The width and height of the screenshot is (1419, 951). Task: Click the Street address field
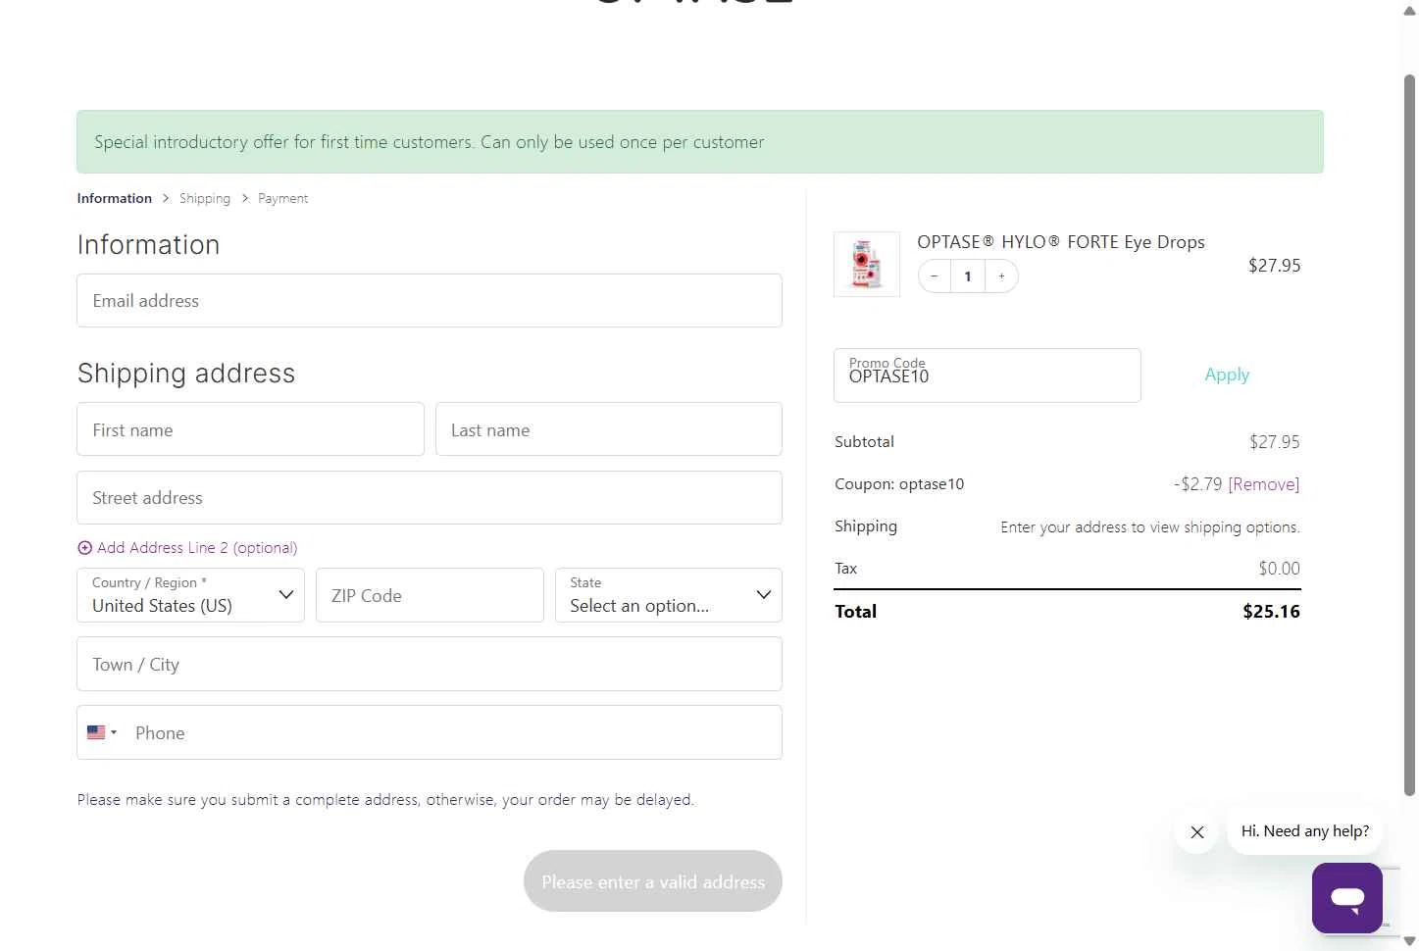coord(430,498)
